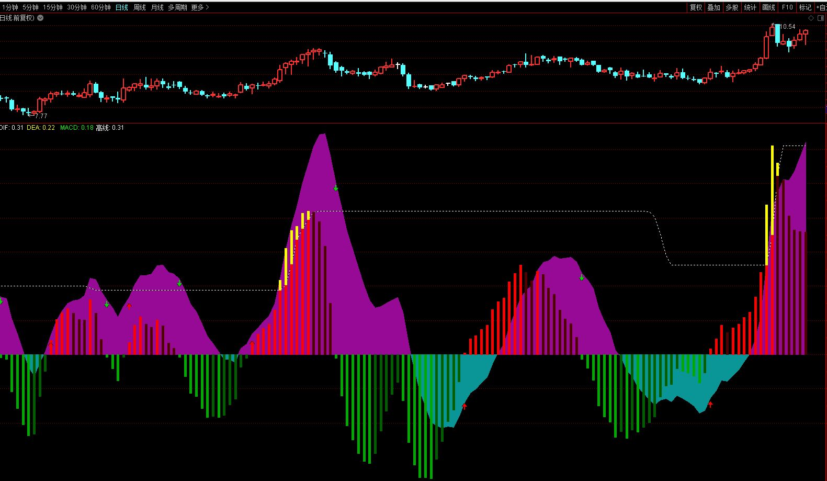Show the 60分钟 chart

(101, 7)
